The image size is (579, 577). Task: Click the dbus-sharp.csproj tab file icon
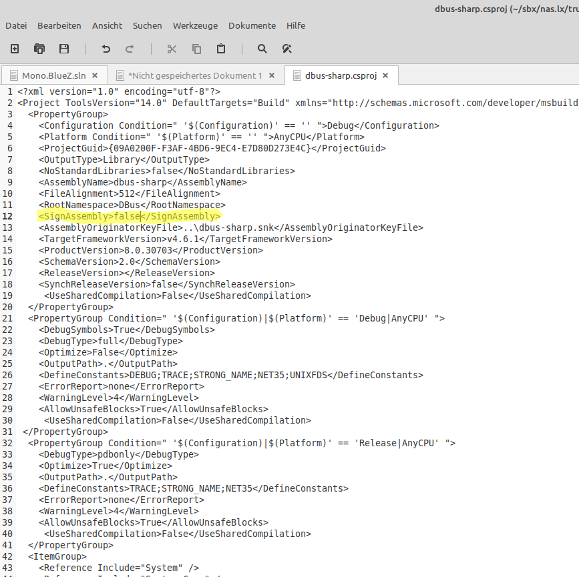point(297,75)
